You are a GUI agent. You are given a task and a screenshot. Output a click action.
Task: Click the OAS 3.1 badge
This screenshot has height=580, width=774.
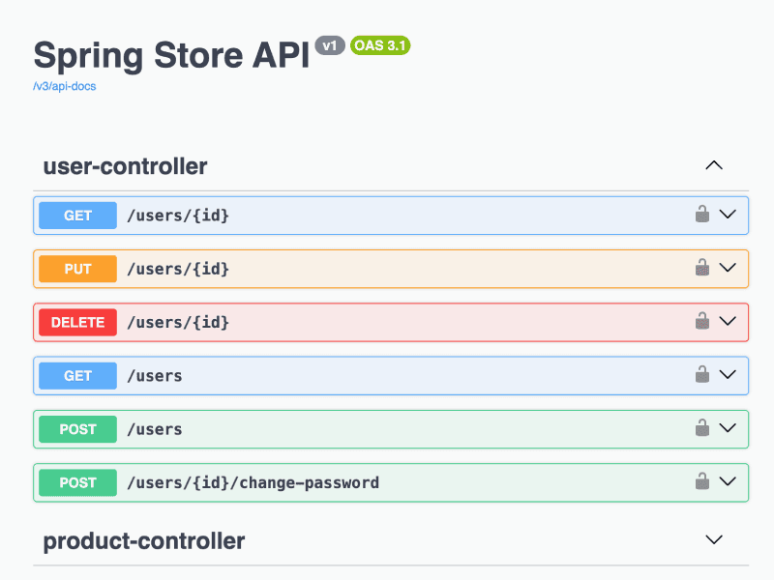coord(379,45)
